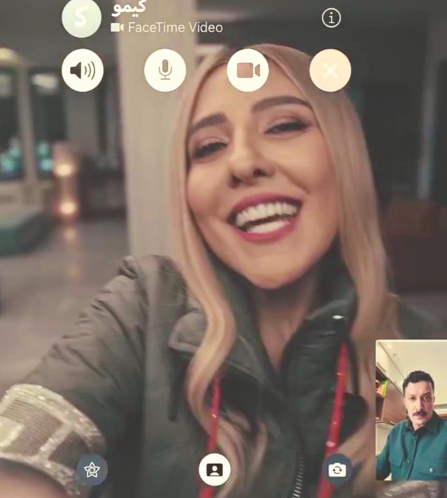
Task: Open the star video effects button
Action: (92, 470)
